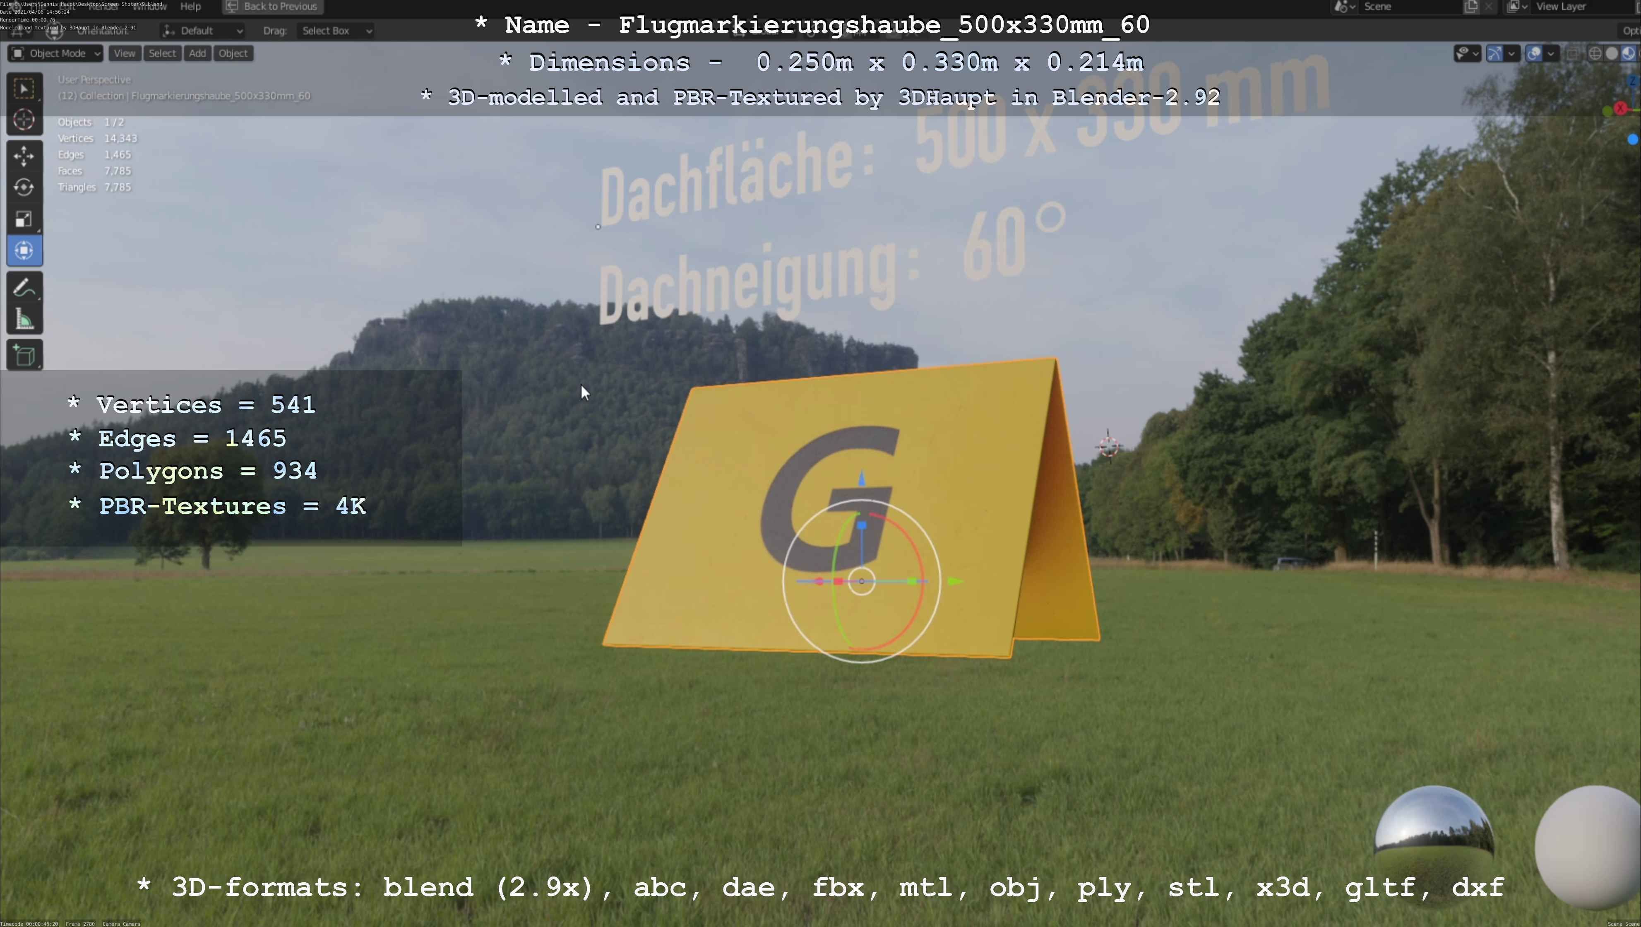This screenshot has width=1641, height=927.
Task: Expand the Select Box drag dropdown
Action: [x=336, y=31]
